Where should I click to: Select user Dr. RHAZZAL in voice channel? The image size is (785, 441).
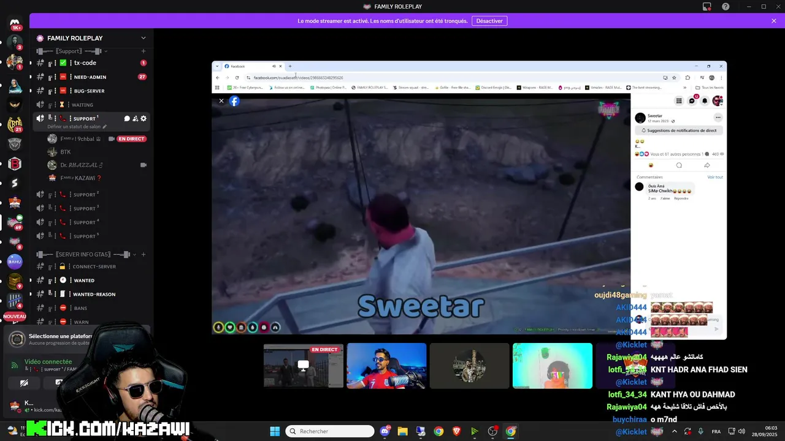pyautogui.click(x=82, y=165)
